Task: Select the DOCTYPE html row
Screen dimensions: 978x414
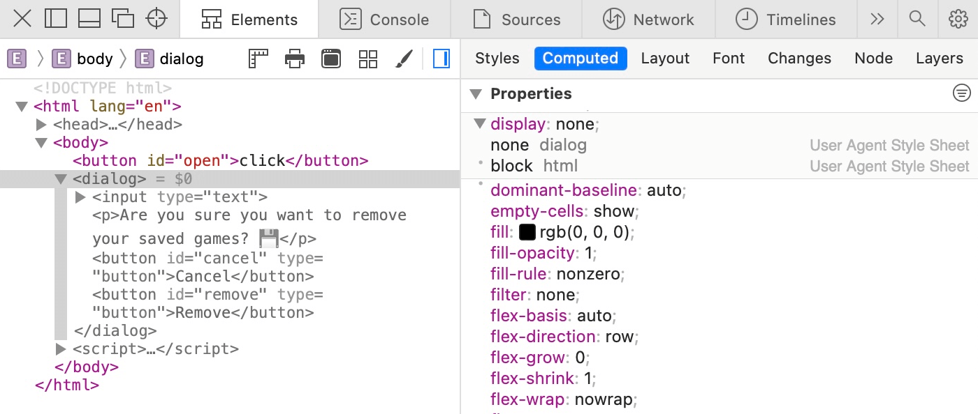Action: (103, 89)
